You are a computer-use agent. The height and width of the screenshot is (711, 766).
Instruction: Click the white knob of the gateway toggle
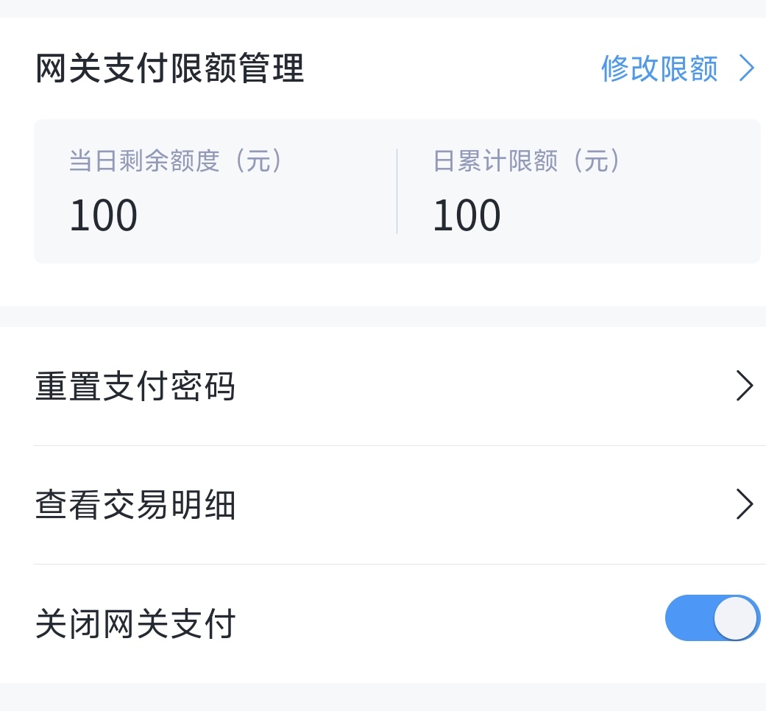click(x=735, y=618)
